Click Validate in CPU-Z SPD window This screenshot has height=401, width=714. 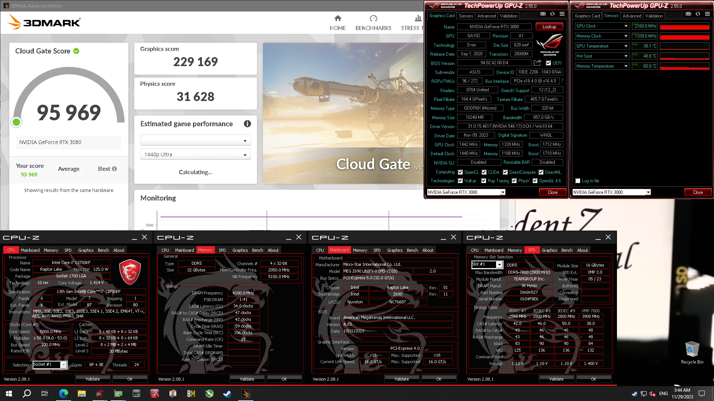click(556, 379)
